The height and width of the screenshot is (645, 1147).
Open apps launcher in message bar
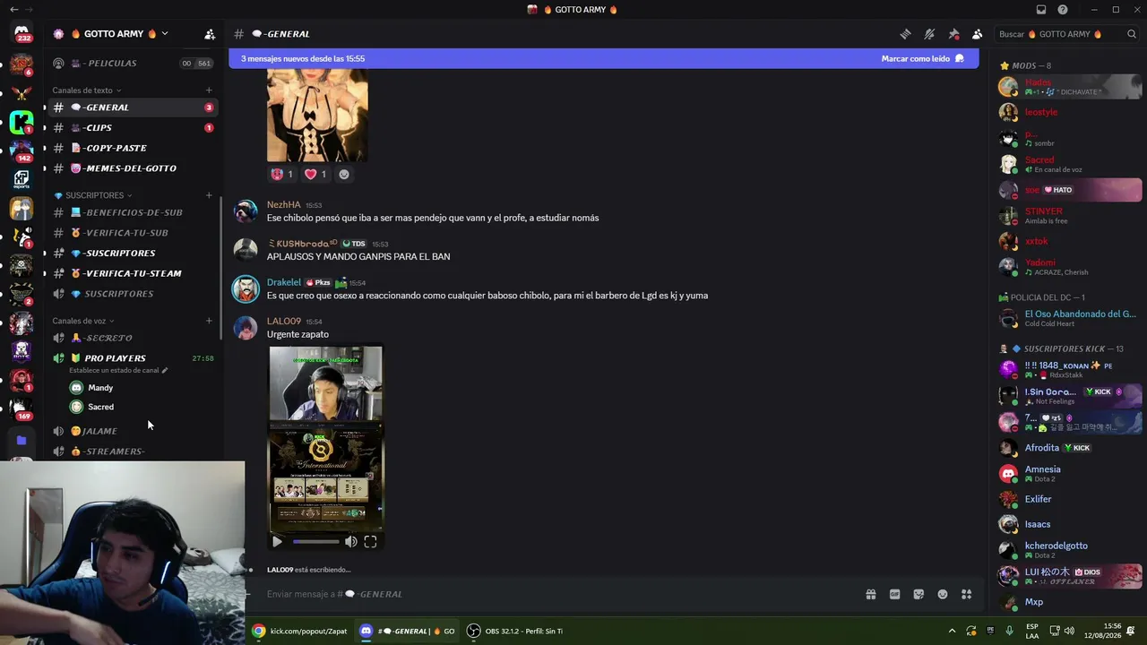point(966,594)
